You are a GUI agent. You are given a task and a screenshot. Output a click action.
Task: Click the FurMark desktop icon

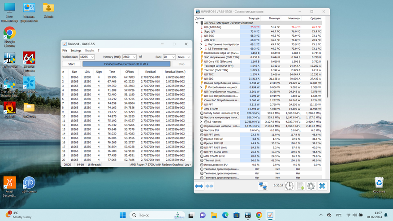click(9, 108)
